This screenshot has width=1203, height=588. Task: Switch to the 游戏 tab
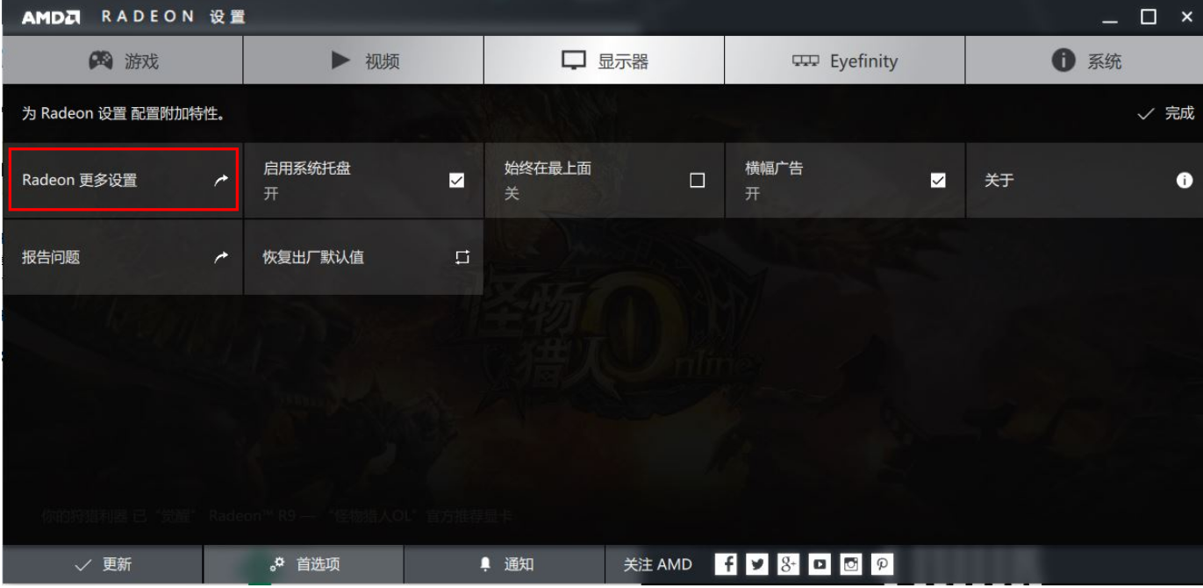(x=123, y=61)
